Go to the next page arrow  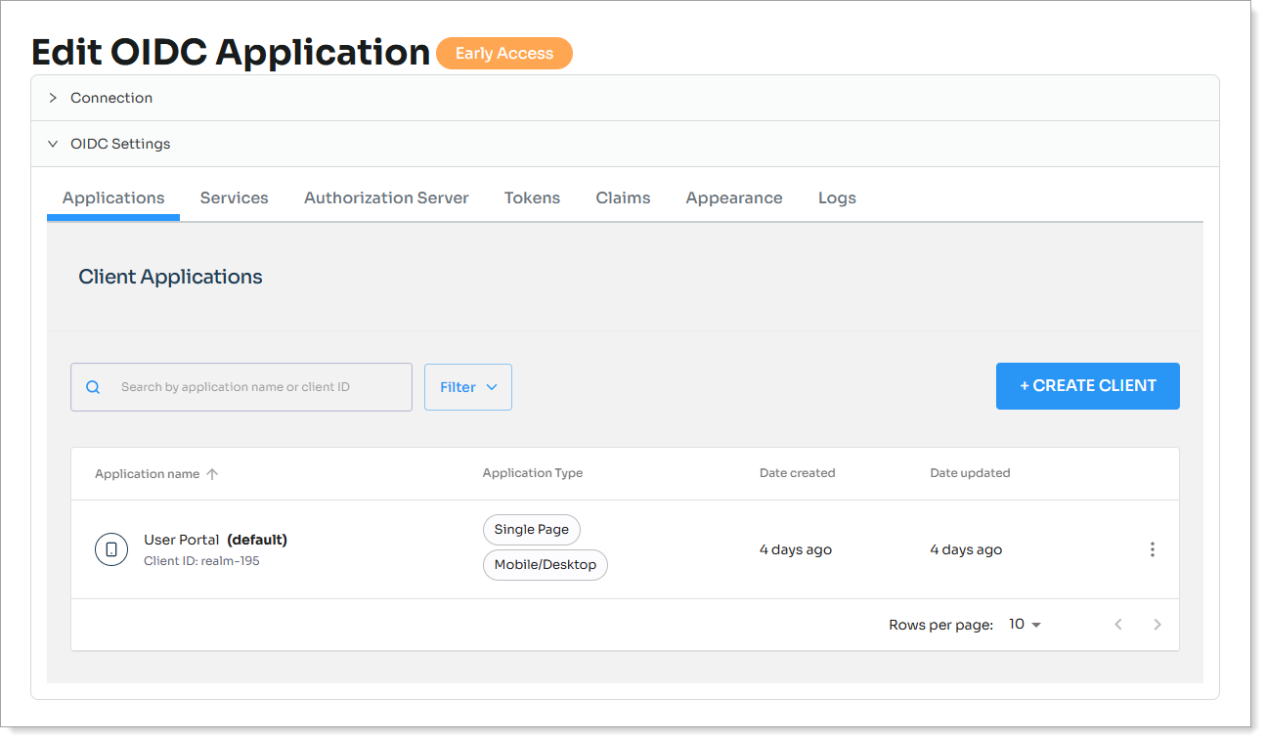click(x=1157, y=625)
